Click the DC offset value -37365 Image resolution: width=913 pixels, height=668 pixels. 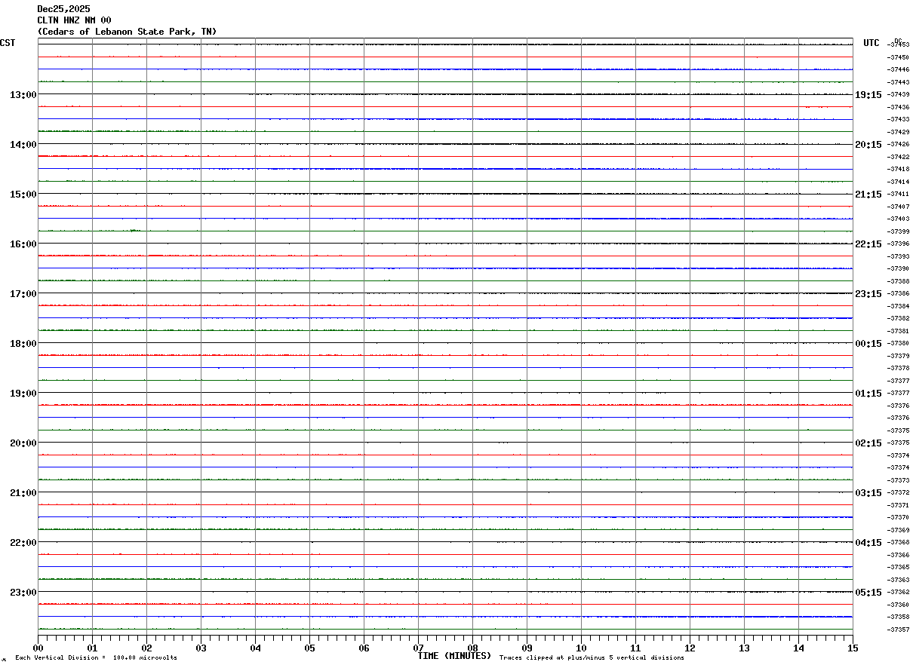pos(898,567)
